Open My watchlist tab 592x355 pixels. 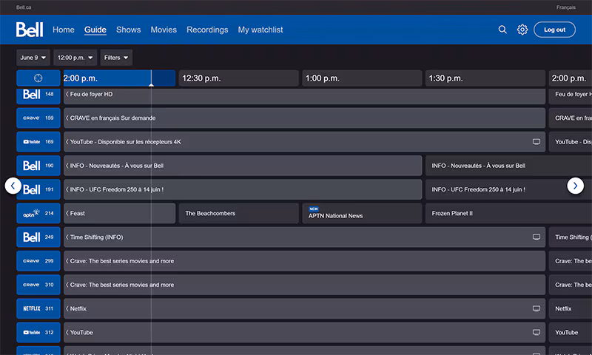coord(260,30)
